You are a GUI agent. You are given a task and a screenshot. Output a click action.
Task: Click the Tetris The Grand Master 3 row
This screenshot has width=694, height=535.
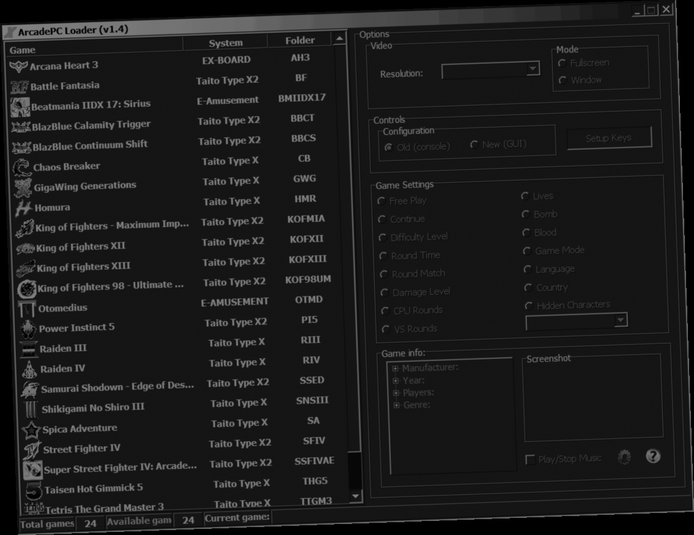tap(185, 505)
